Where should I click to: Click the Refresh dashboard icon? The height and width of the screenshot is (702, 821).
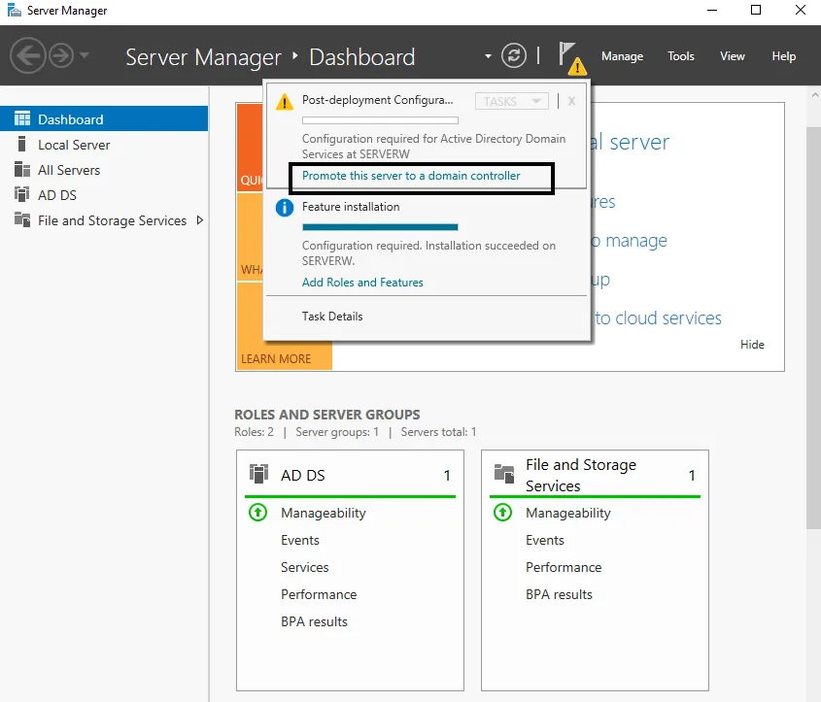(x=514, y=55)
